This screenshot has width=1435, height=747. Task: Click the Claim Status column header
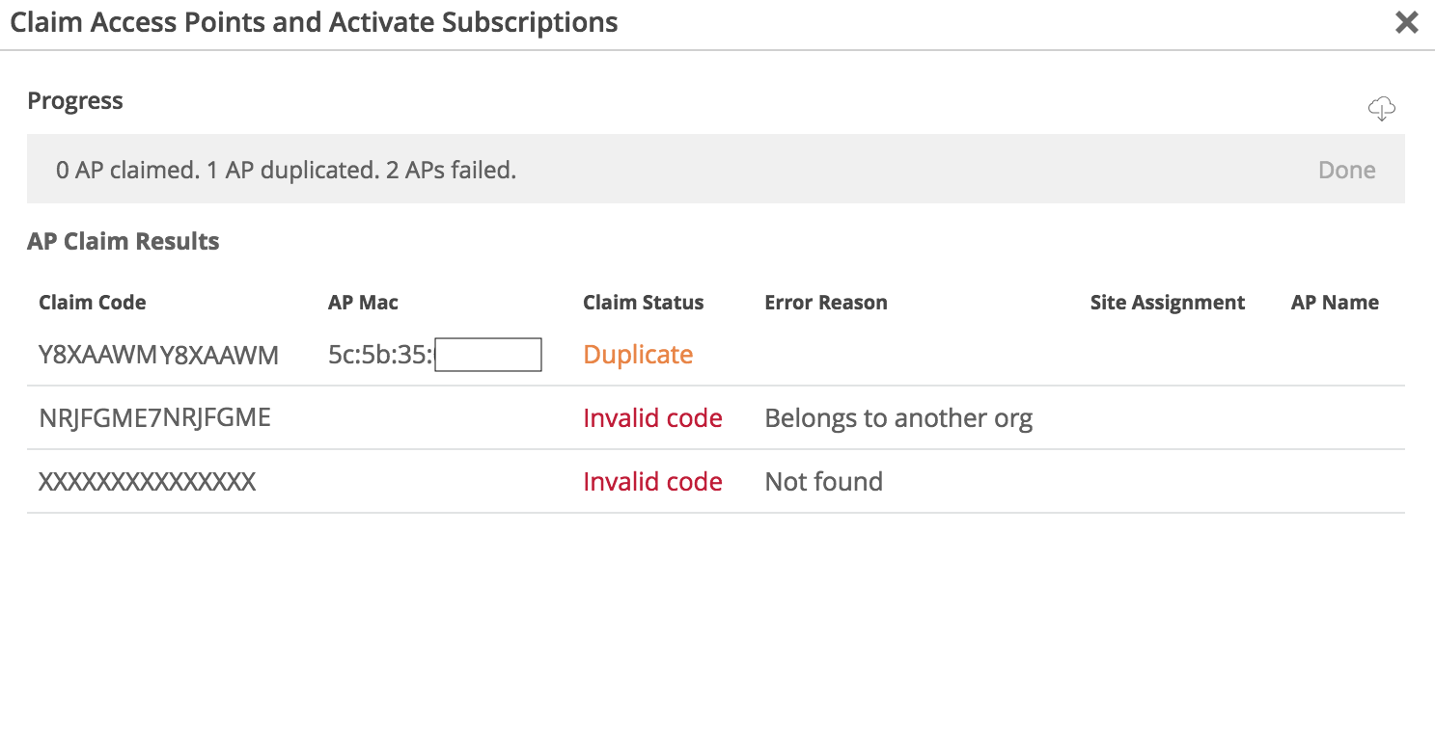(643, 303)
